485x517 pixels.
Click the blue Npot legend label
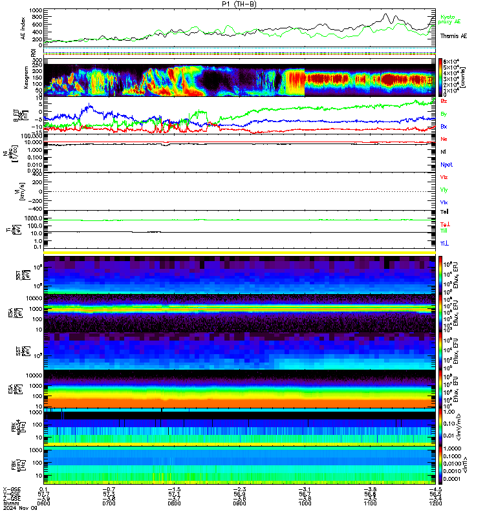pos(446,165)
